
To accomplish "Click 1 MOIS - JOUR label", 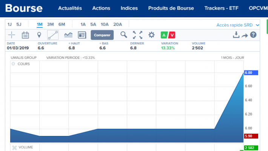I will (x=233, y=58).
